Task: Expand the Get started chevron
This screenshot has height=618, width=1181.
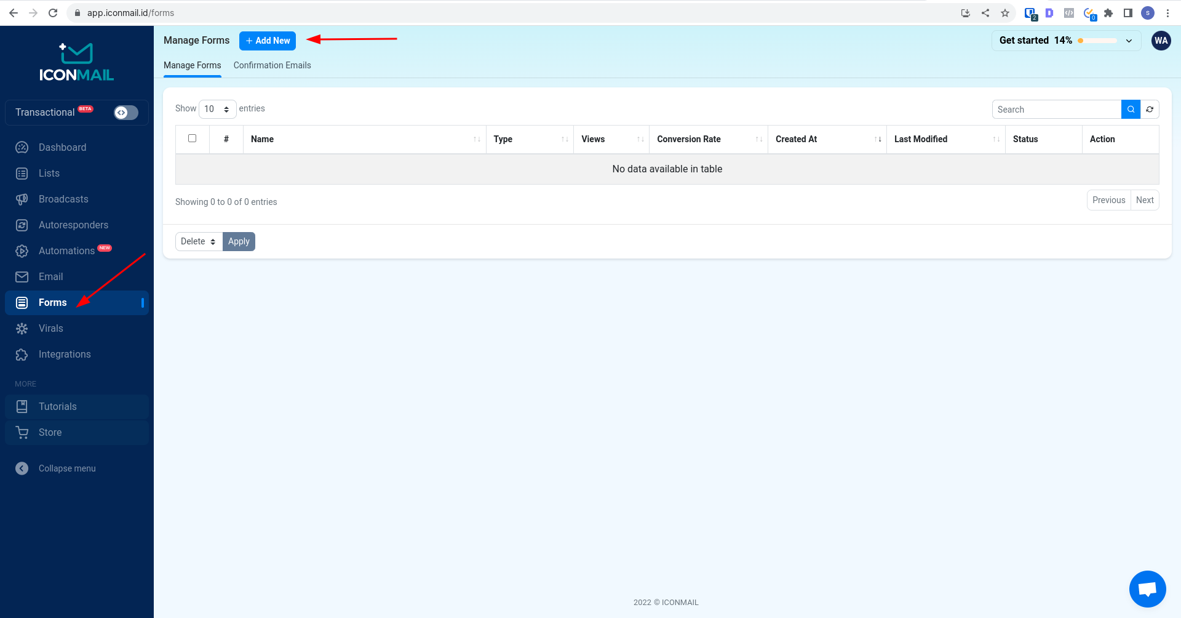Action: tap(1129, 41)
